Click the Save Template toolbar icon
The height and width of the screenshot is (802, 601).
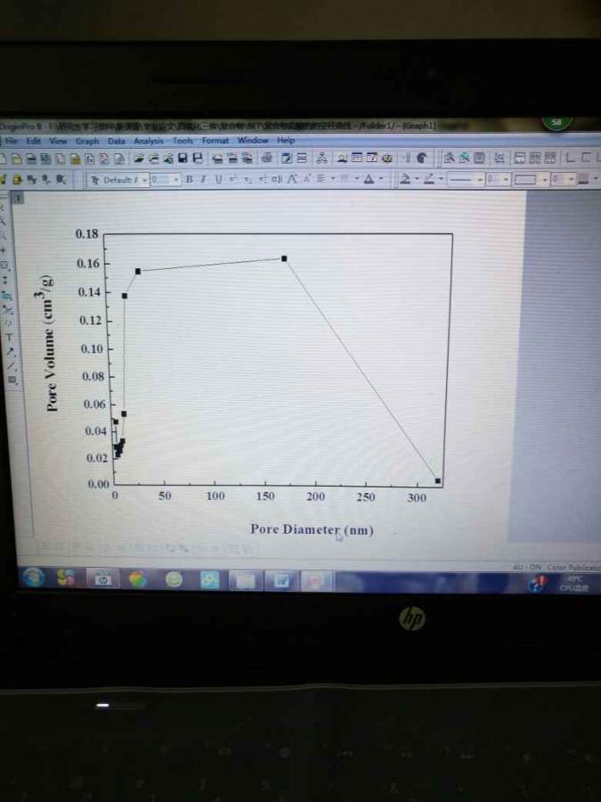[x=198, y=159]
